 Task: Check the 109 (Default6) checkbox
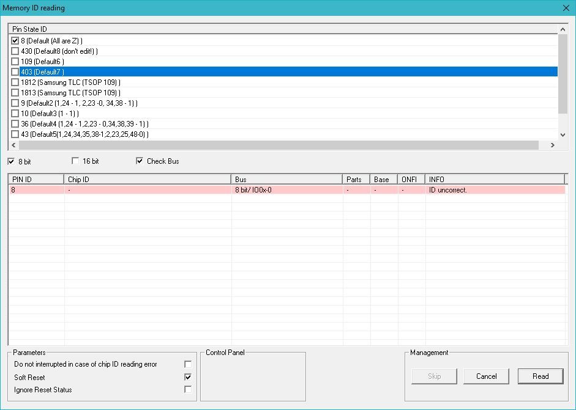click(15, 61)
